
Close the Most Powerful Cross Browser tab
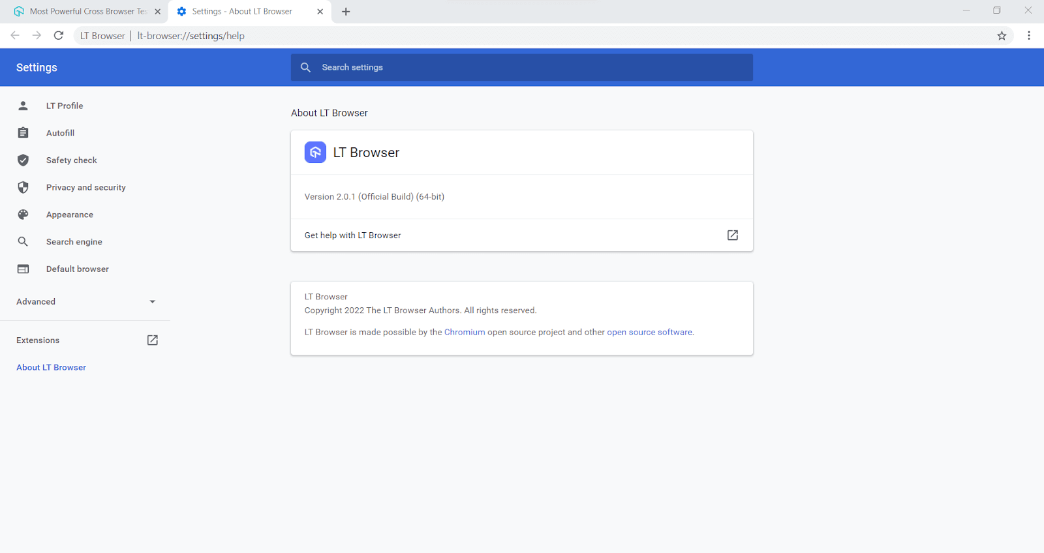tap(157, 12)
